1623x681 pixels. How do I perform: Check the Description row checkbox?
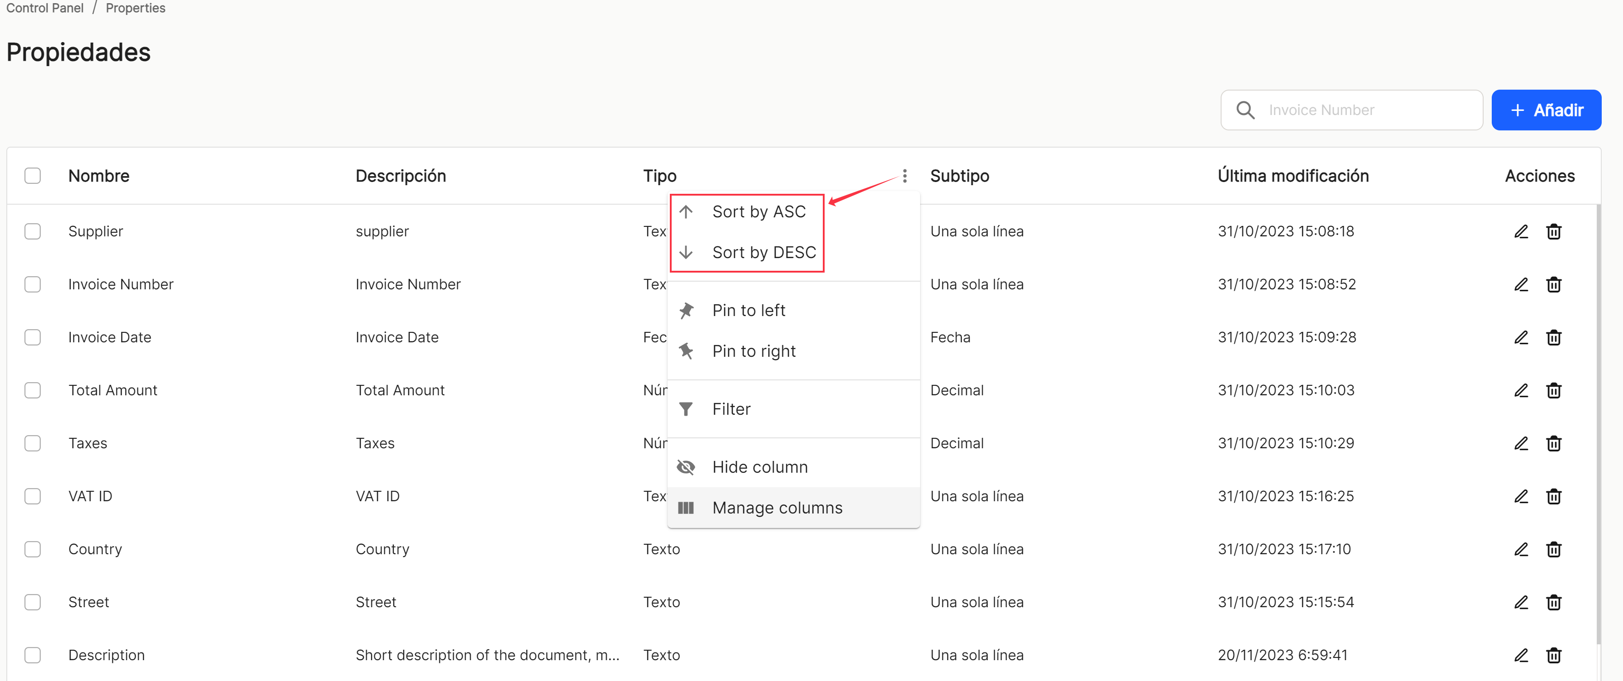click(33, 655)
